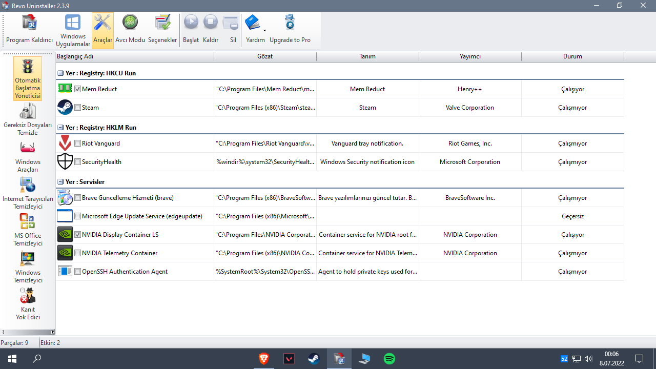The width and height of the screenshot is (656, 369).
Task: Click the SecurityHealth shield icon
Action: click(x=65, y=161)
